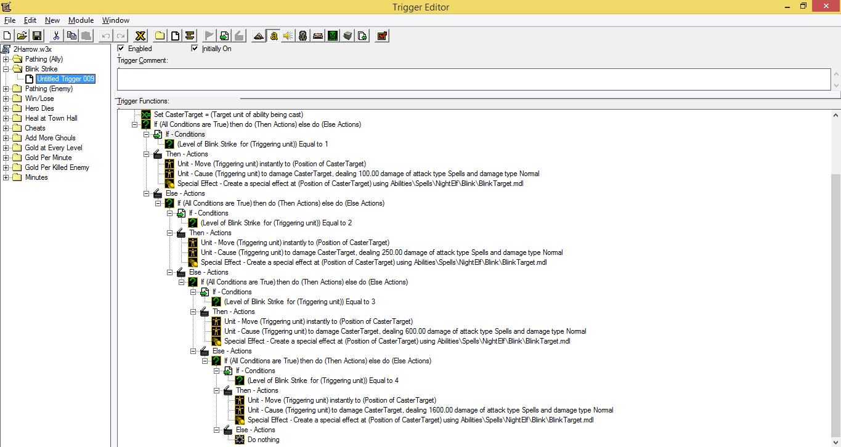Toggle the Enabled checkbox

tap(121, 48)
